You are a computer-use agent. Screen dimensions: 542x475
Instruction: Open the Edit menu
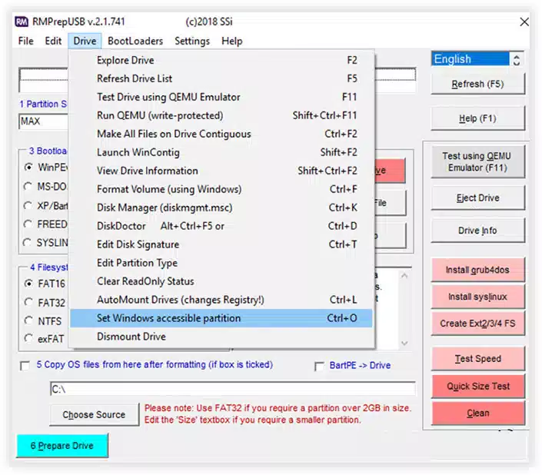click(53, 41)
